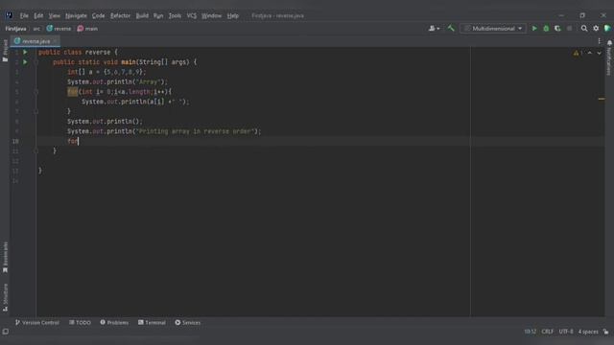Open the Version Control tool window
614x345 pixels.
[x=37, y=323]
